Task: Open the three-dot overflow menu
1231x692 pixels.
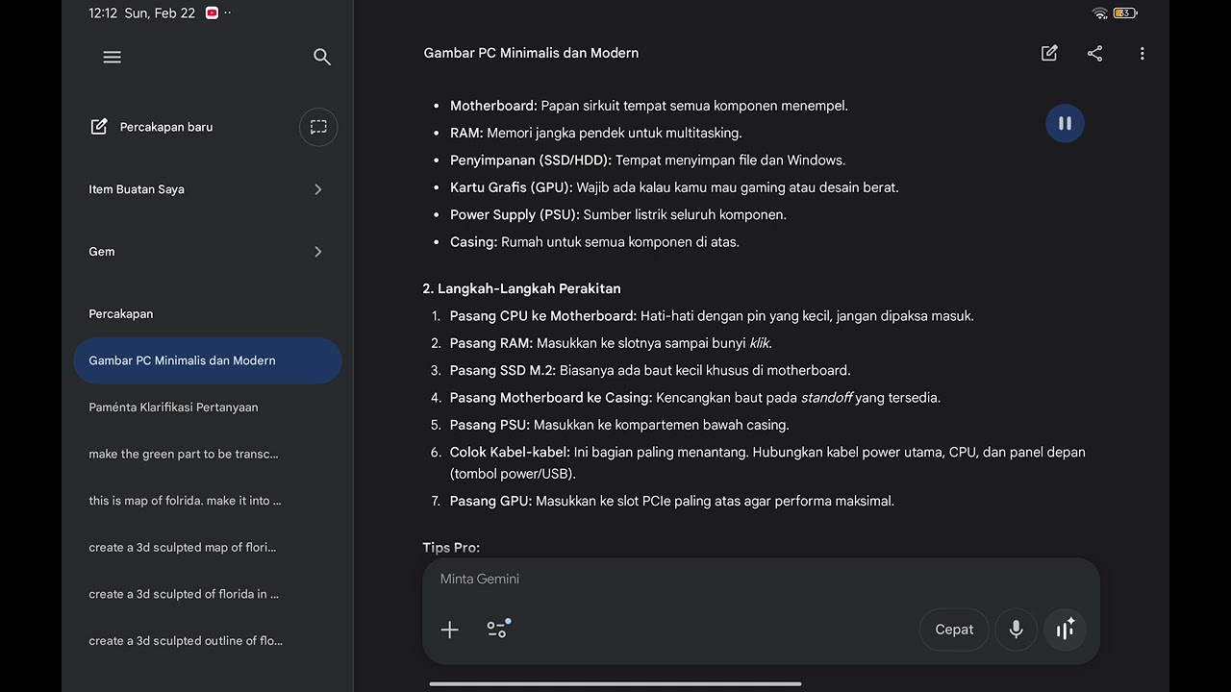Action: point(1142,54)
